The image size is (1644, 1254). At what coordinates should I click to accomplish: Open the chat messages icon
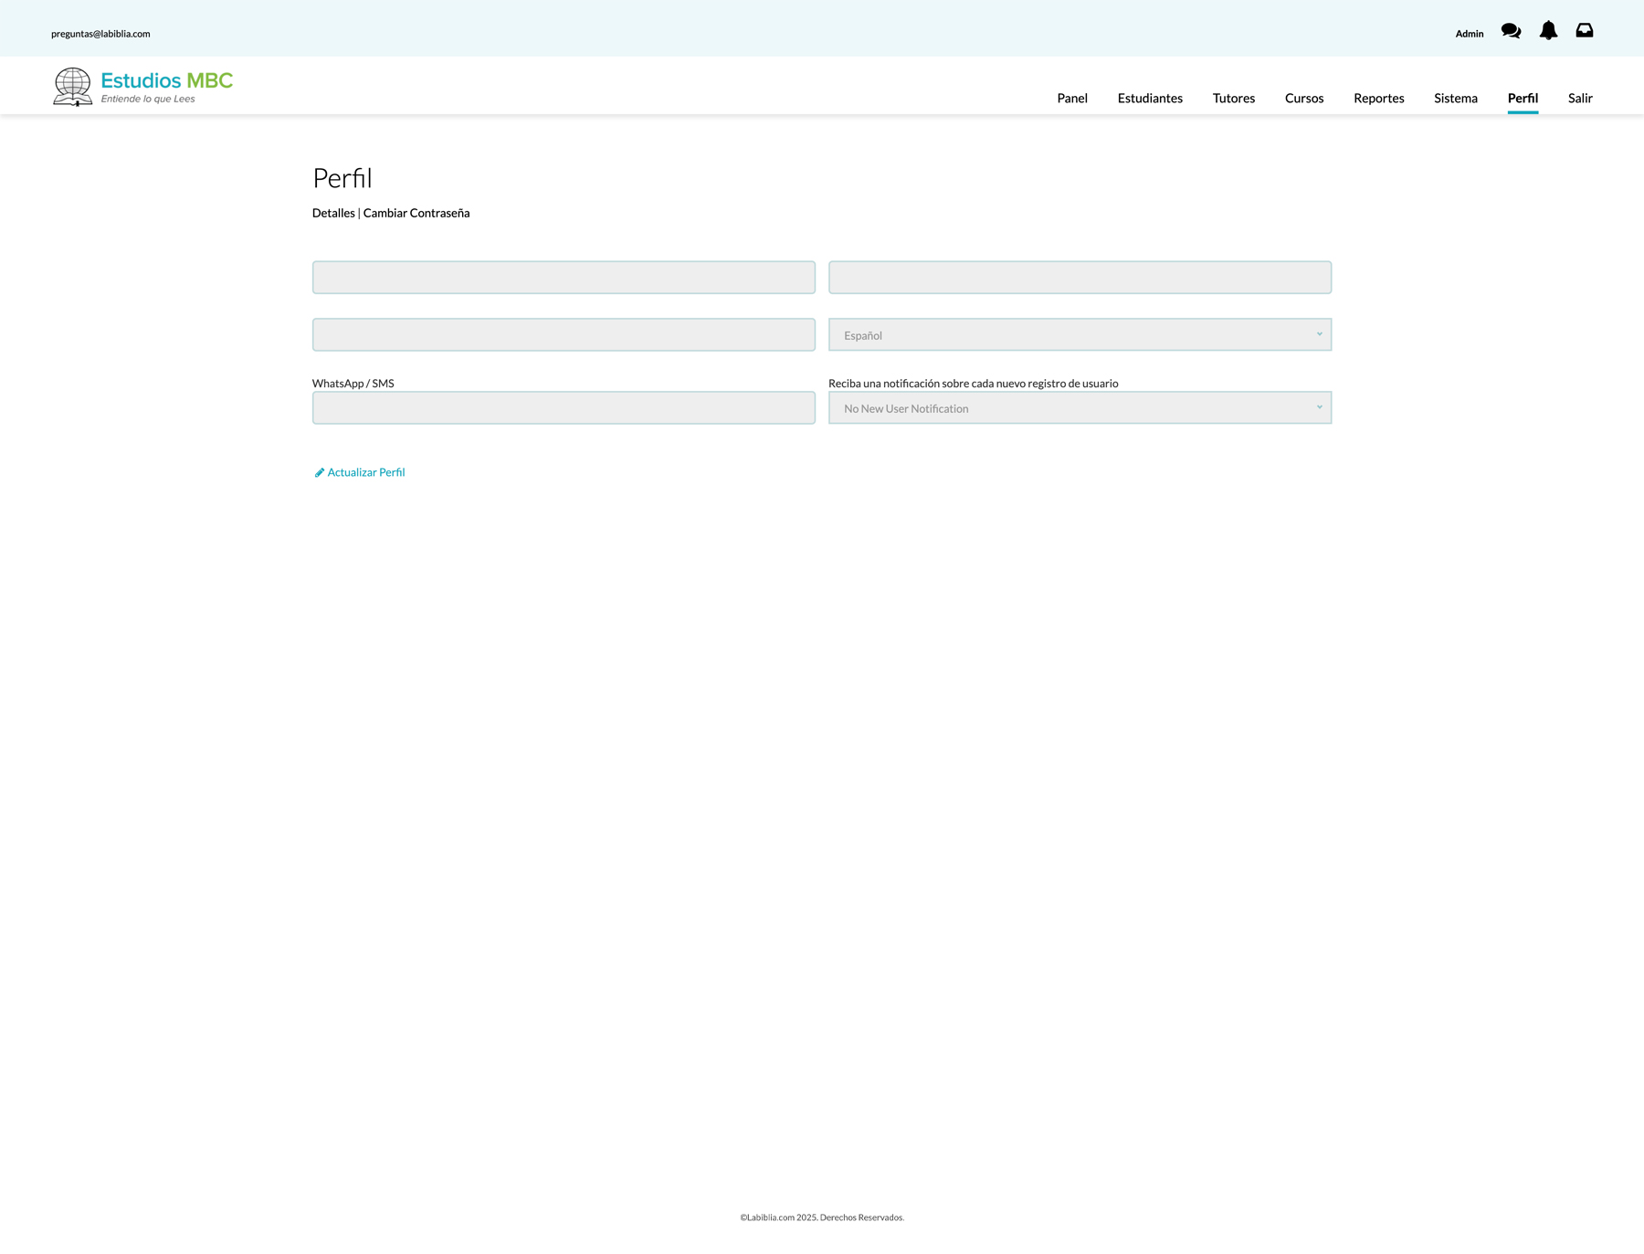point(1511,30)
